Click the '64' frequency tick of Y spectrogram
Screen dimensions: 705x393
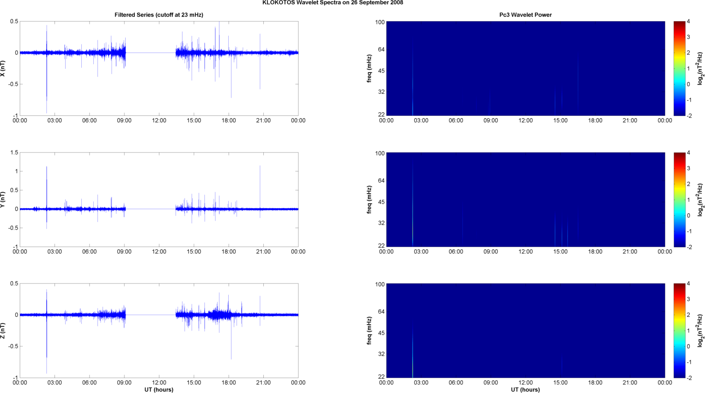click(x=382, y=181)
